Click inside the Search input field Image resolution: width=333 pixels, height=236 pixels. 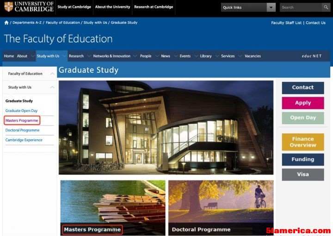click(301, 7)
